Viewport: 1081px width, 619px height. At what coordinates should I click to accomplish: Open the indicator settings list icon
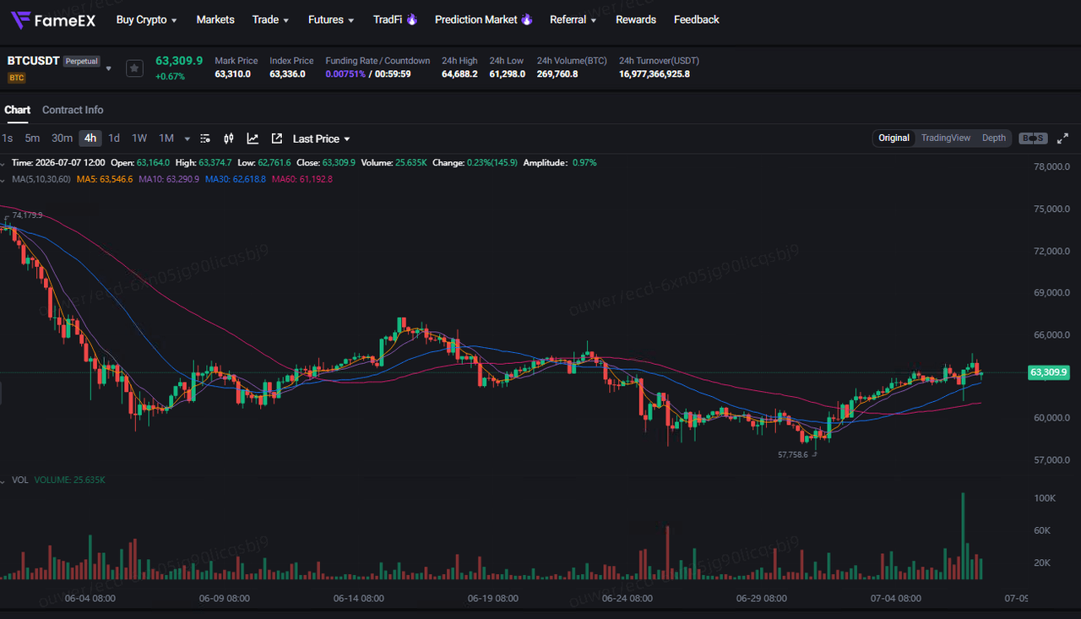[x=205, y=138]
